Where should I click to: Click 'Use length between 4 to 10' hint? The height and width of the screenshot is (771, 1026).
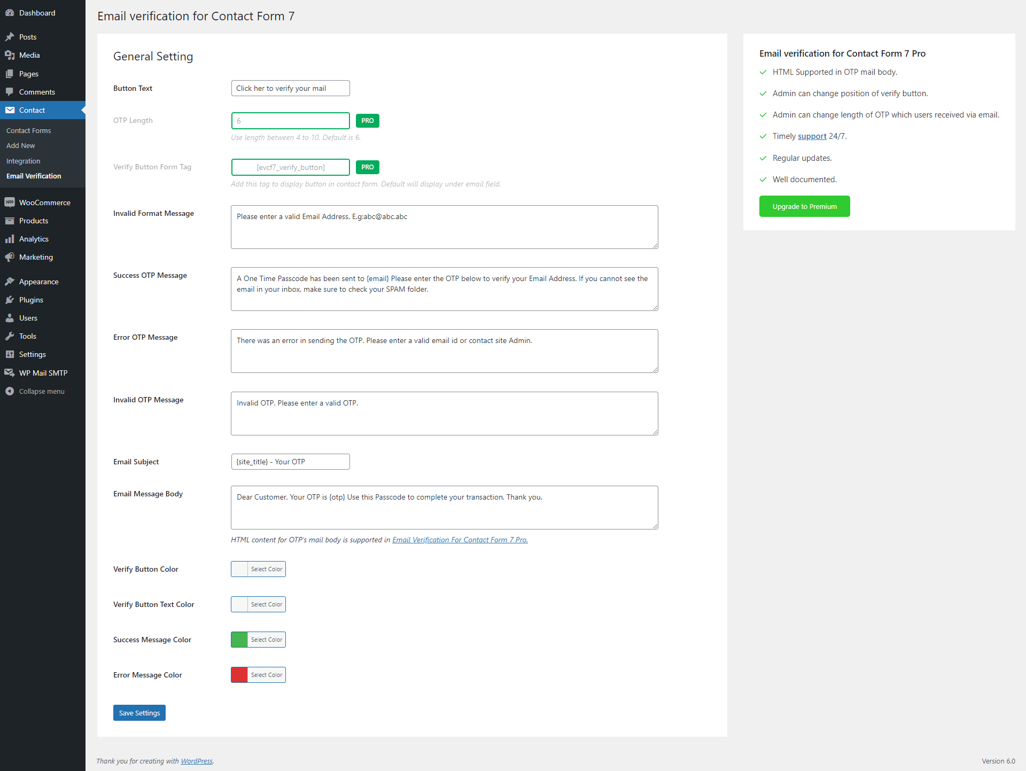click(296, 137)
